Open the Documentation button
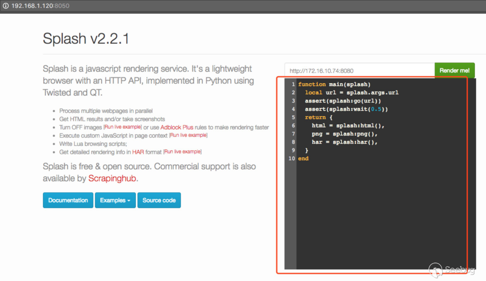 (x=68, y=200)
